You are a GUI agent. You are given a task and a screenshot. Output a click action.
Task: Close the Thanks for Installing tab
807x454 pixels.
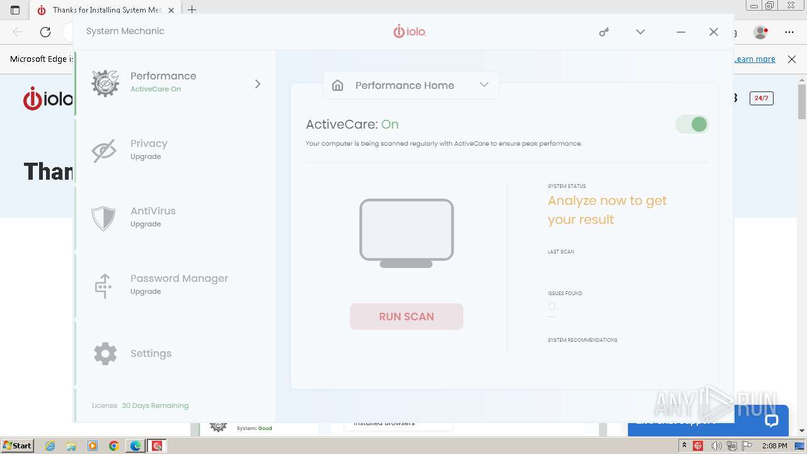[171, 10]
